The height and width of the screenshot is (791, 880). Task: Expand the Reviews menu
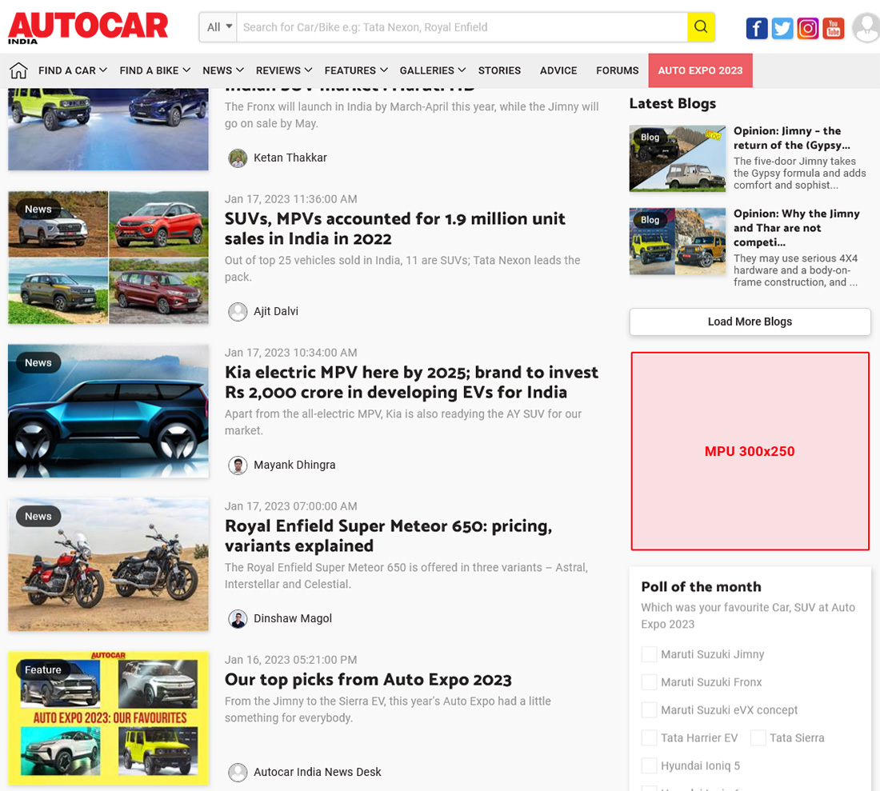click(283, 70)
